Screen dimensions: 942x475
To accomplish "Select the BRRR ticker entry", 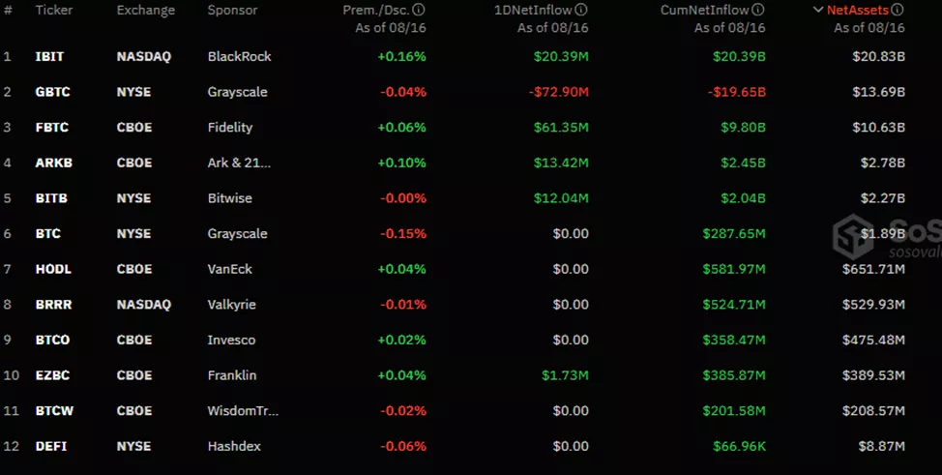I will (54, 304).
